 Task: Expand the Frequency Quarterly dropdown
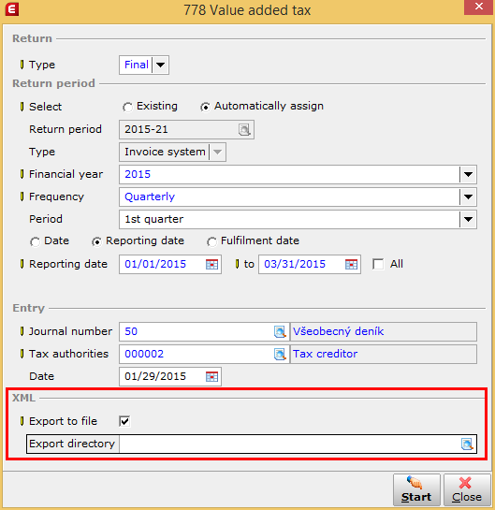tap(468, 197)
